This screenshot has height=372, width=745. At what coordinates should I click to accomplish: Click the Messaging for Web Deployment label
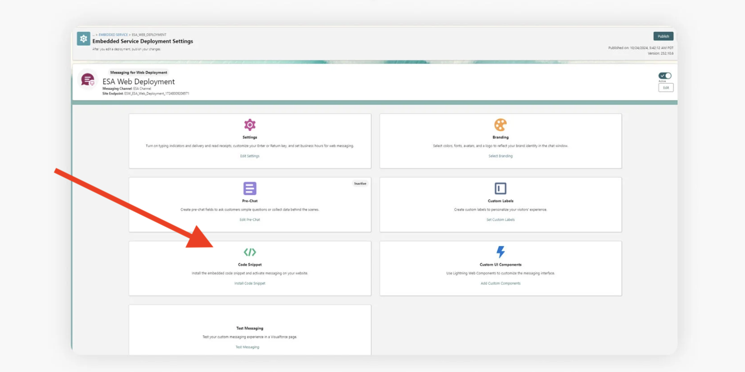(139, 72)
